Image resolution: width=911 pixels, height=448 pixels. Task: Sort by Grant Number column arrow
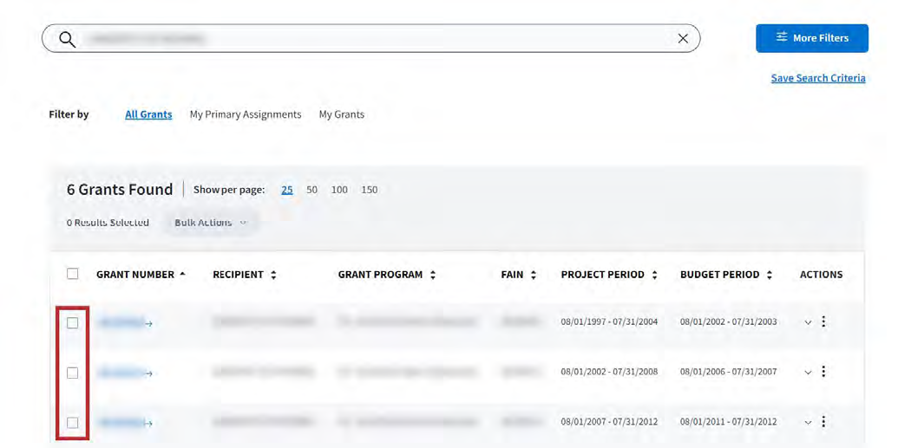(x=182, y=275)
